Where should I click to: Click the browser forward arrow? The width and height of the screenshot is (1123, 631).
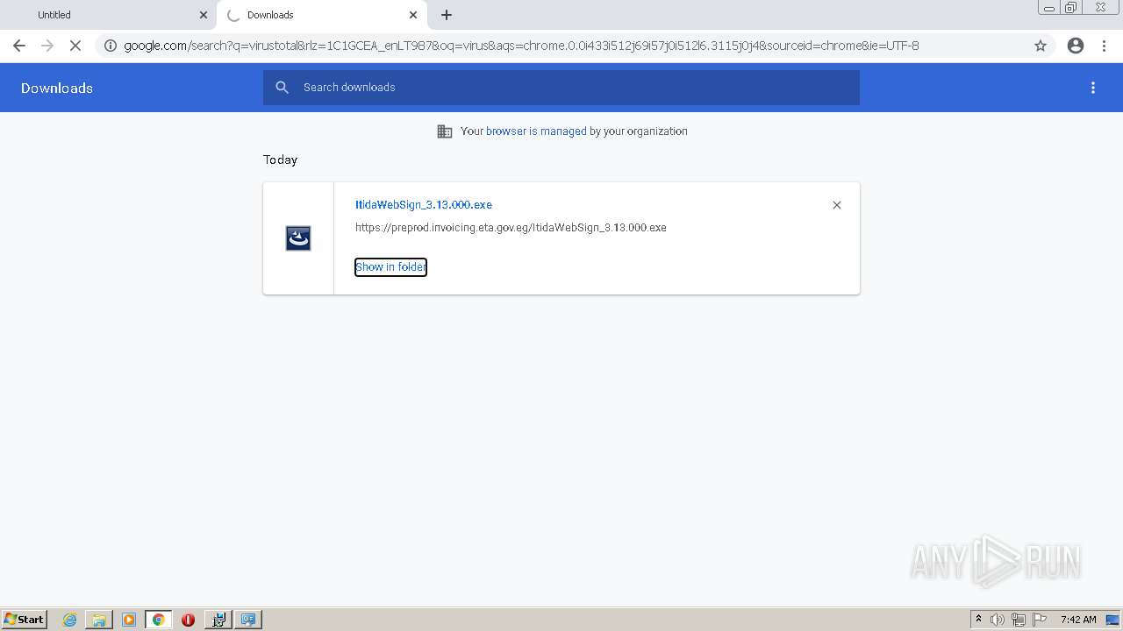tap(47, 46)
